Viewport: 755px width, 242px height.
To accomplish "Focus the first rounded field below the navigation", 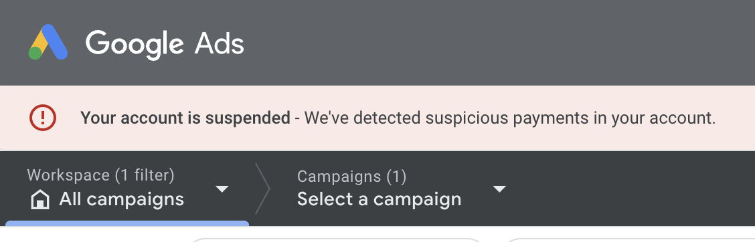I will [x=337, y=239].
